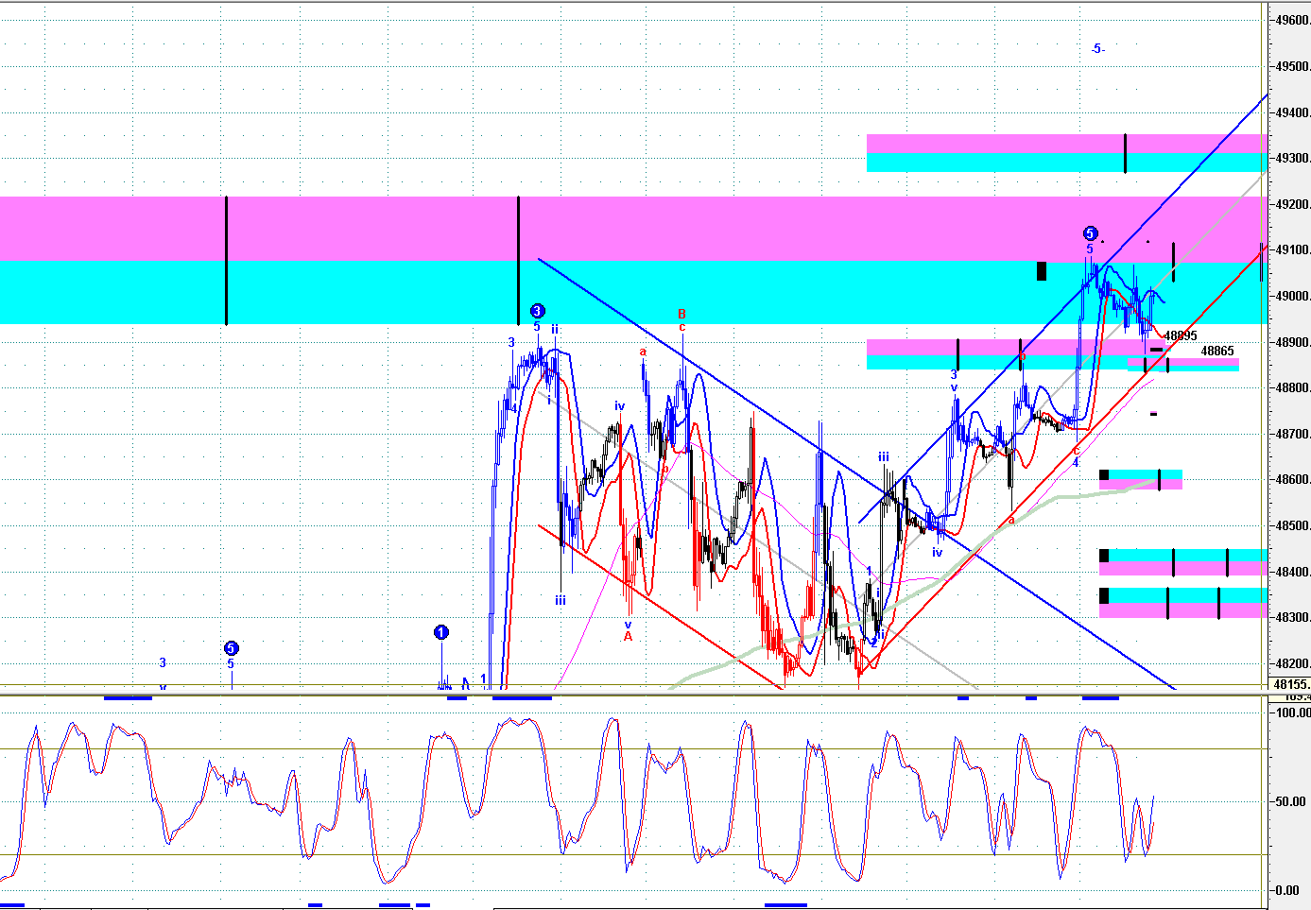Click the 49500 price axis label
The width and height of the screenshot is (1311, 910).
tap(1292, 67)
